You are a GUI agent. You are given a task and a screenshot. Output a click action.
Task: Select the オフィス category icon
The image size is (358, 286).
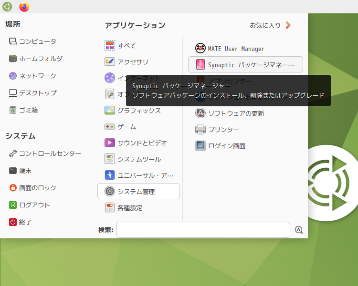click(x=110, y=94)
